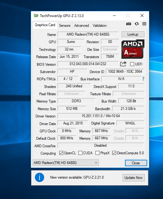The height and width of the screenshot is (199, 163).
Task: Click the Technology field showing 32 nm
Action: point(69,49)
